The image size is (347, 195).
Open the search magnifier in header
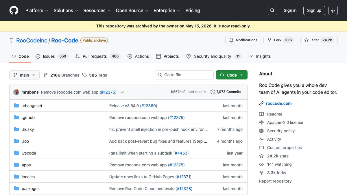(272, 10)
